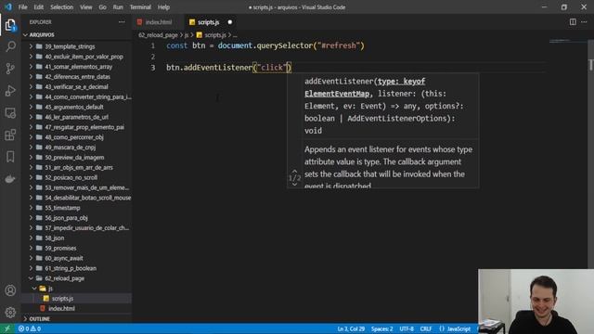Split the editor to the right

[573, 22]
